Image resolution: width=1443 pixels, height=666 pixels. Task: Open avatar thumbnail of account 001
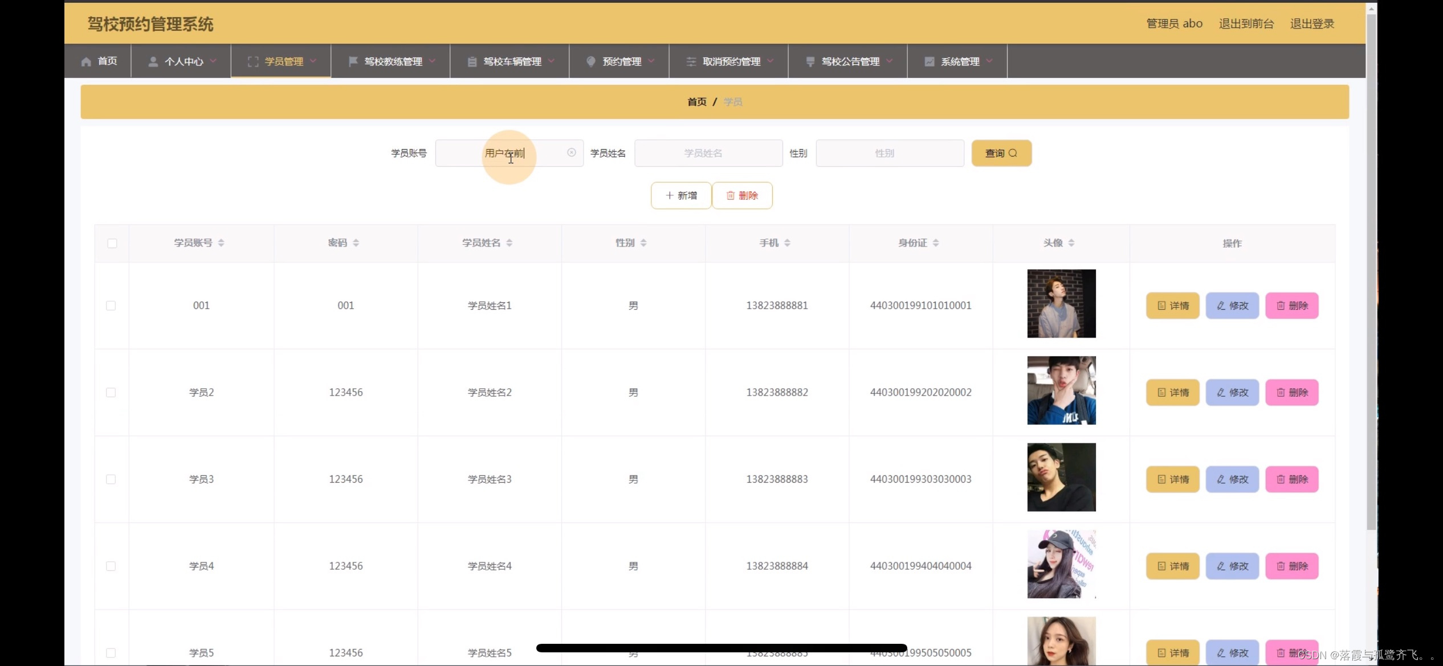tap(1061, 303)
